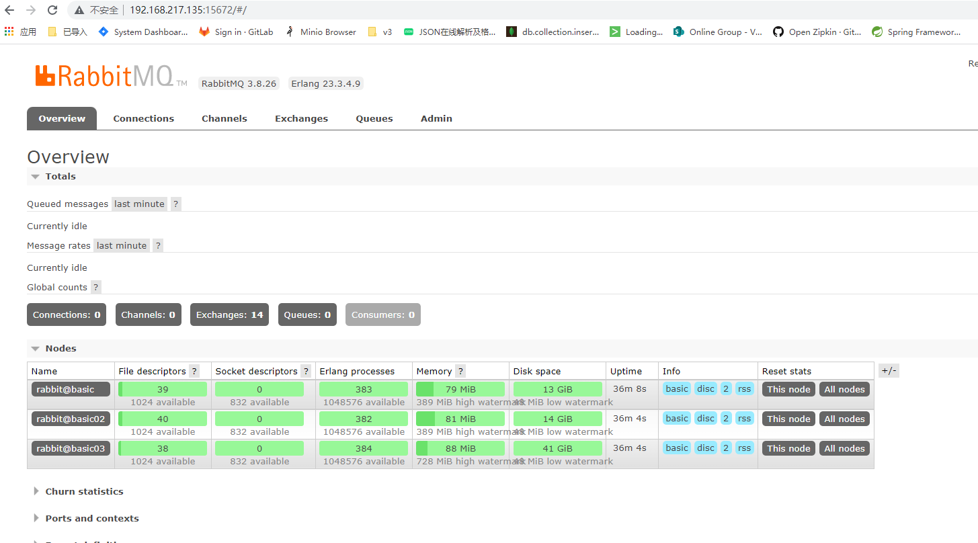
Task: Reset stats All nodes in rabbit@basic03 row
Action: 844,448
